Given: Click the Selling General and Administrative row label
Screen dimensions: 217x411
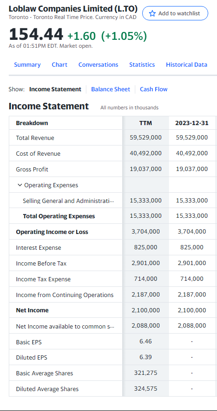Looking at the screenshot, I should pos(68,201).
